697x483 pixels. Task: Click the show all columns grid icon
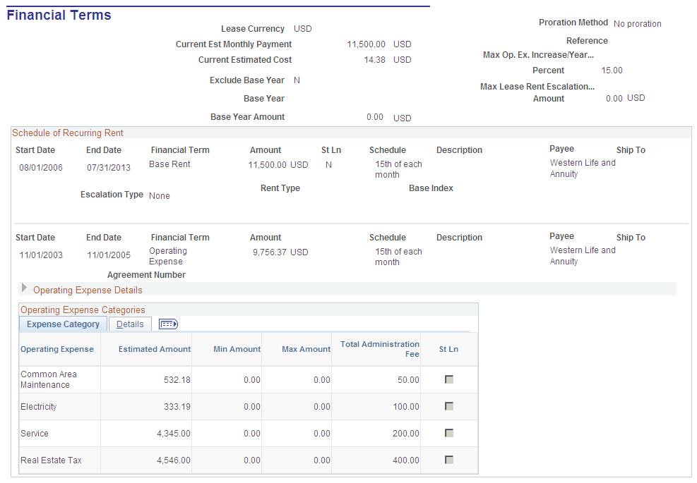[167, 324]
